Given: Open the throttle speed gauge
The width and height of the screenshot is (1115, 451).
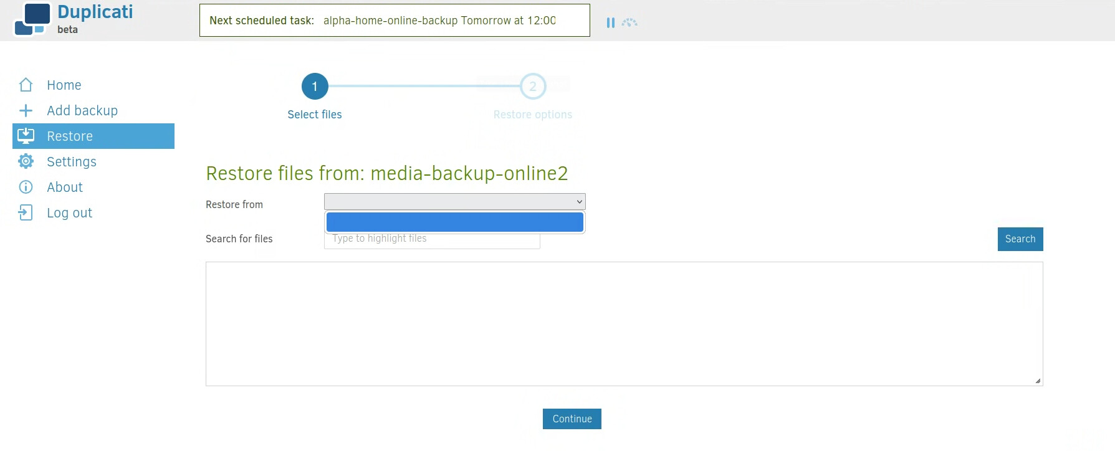Looking at the screenshot, I should [629, 22].
